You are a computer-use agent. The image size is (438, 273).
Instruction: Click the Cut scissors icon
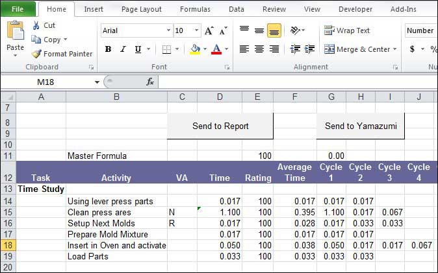pos(36,25)
